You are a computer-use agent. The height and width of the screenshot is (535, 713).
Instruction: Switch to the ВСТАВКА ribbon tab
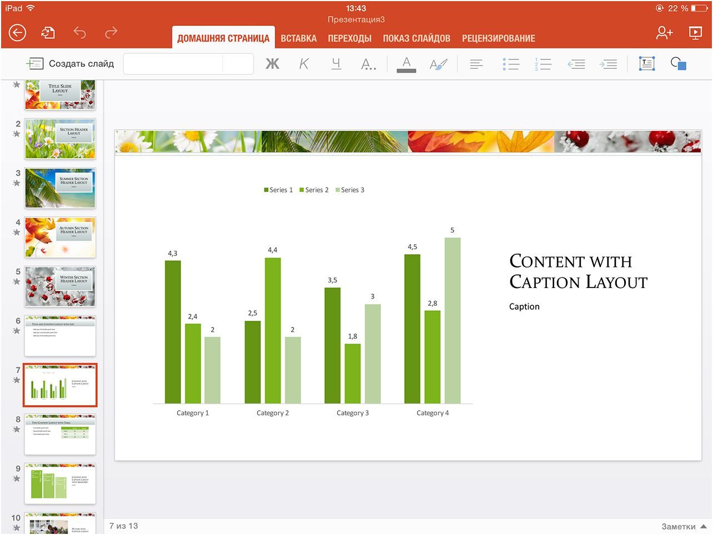[x=298, y=38]
